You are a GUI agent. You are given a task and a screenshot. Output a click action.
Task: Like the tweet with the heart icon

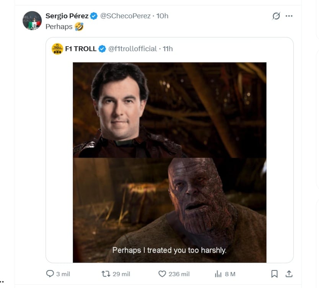tap(162, 274)
